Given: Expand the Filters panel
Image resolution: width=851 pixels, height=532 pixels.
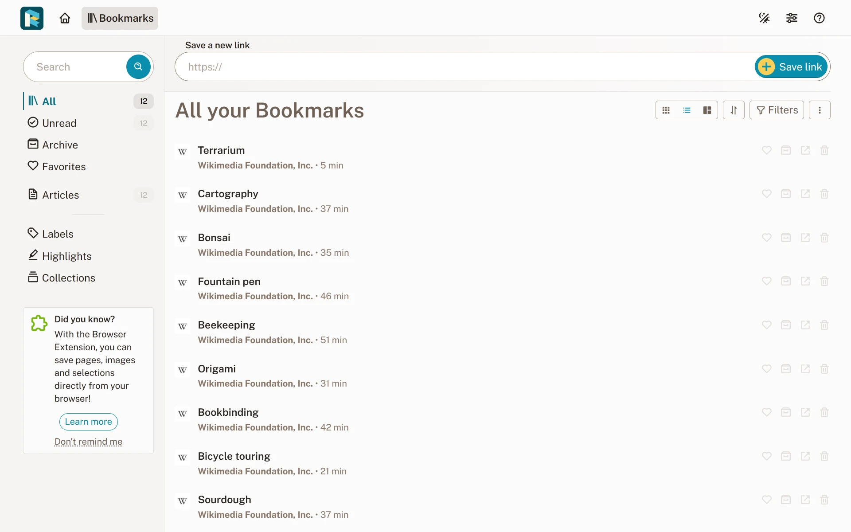Looking at the screenshot, I should [777, 110].
